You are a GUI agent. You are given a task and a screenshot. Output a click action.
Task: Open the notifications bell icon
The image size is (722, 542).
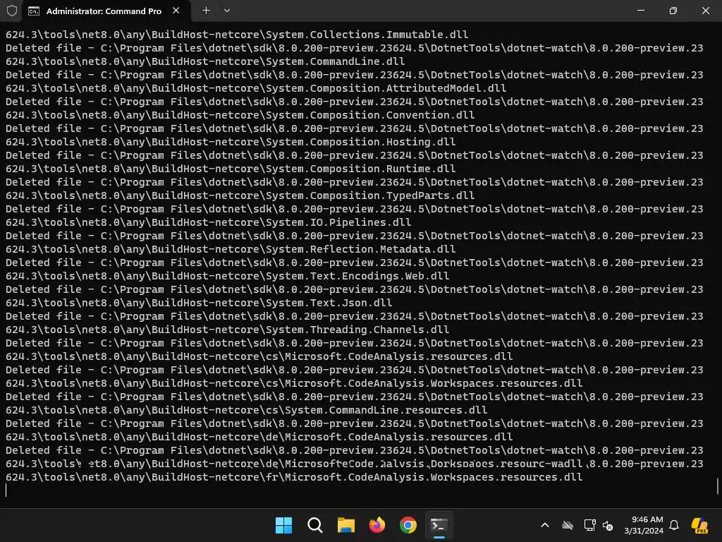pyautogui.click(x=674, y=525)
